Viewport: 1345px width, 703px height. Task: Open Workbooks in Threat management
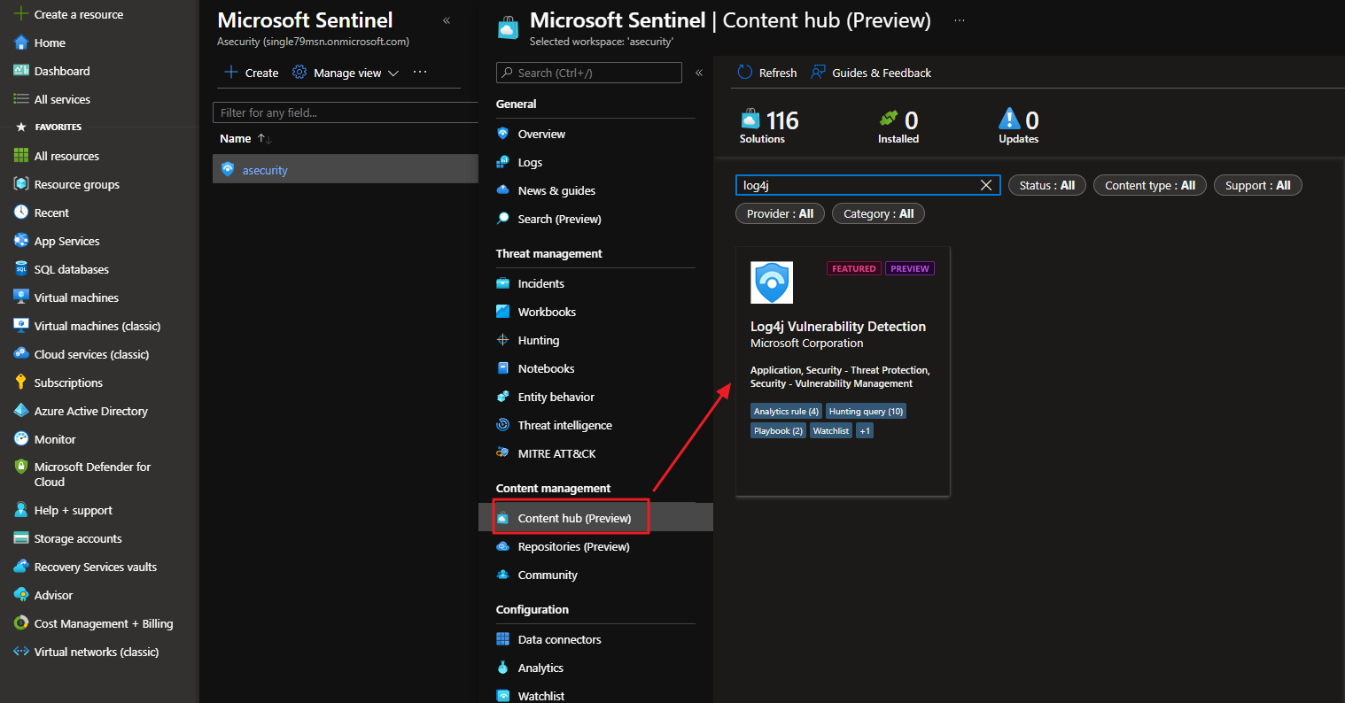click(x=547, y=312)
